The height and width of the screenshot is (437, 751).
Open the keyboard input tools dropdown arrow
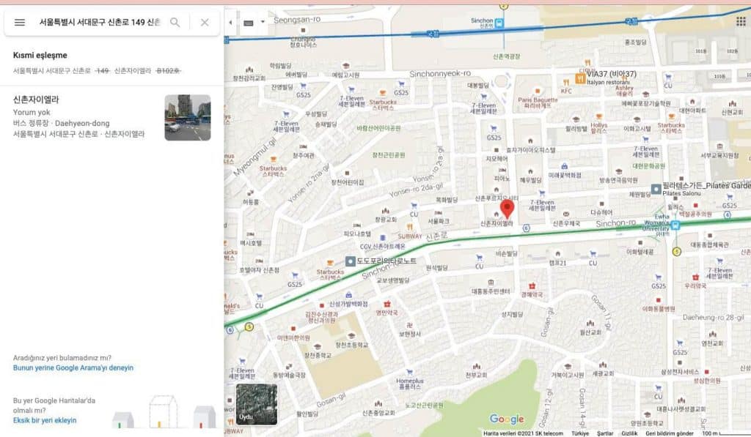tap(263, 23)
